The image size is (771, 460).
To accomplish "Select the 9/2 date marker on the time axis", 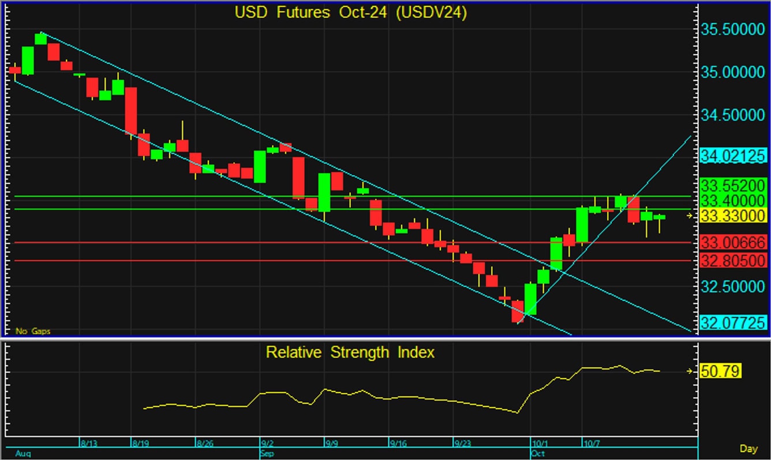I will coord(267,444).
